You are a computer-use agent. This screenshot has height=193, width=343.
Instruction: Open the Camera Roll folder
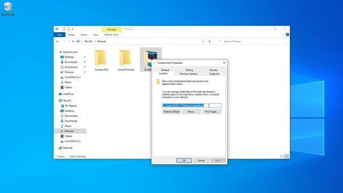click(x=101, y=61)
